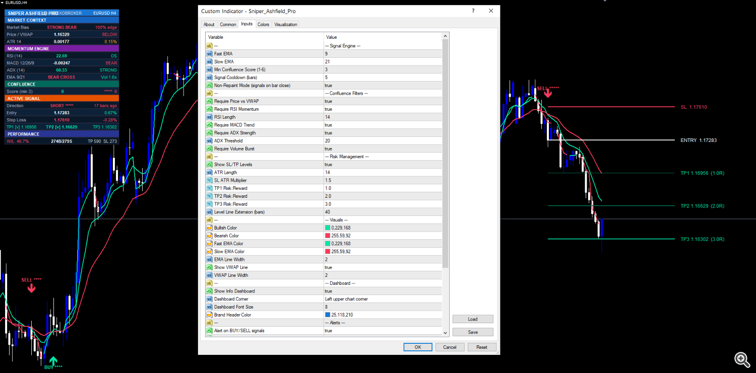Open the Visualization tab
This screenshot has height=373, width=756.
(x=286, y=24)
